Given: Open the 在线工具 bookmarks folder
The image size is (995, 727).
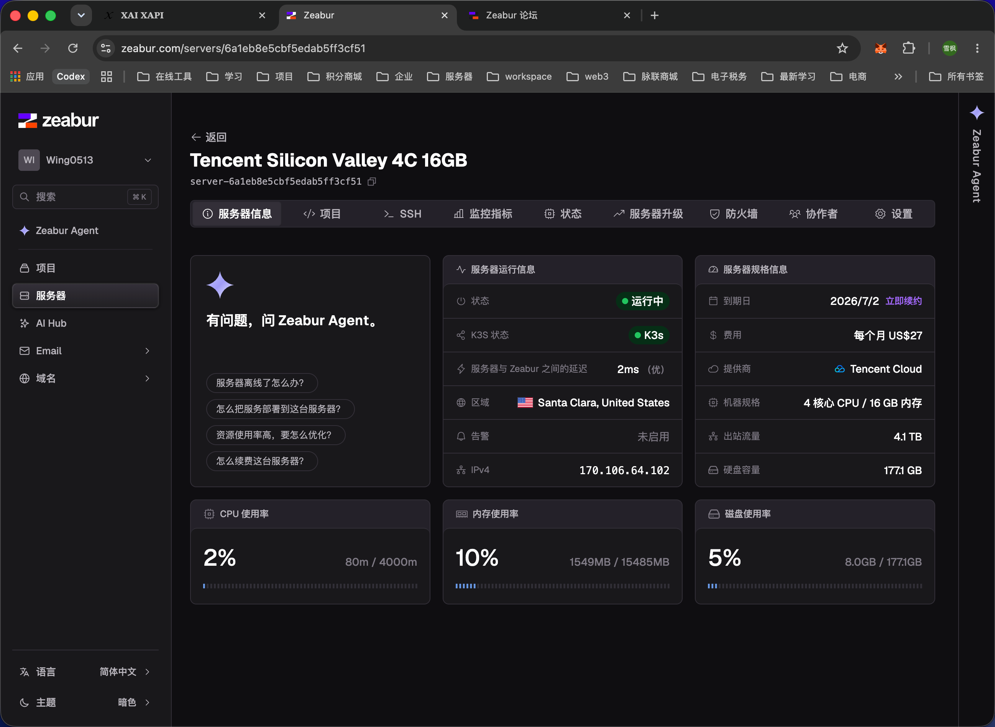Looking at the screenshot, I should 164,77.
